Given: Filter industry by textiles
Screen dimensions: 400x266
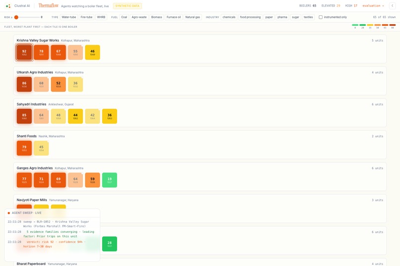Looking at the screenshot, I should (308, 17).
